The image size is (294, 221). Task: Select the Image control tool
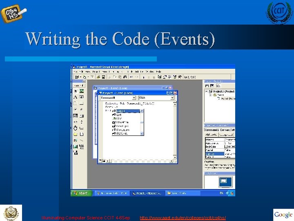tap(76, 147)
